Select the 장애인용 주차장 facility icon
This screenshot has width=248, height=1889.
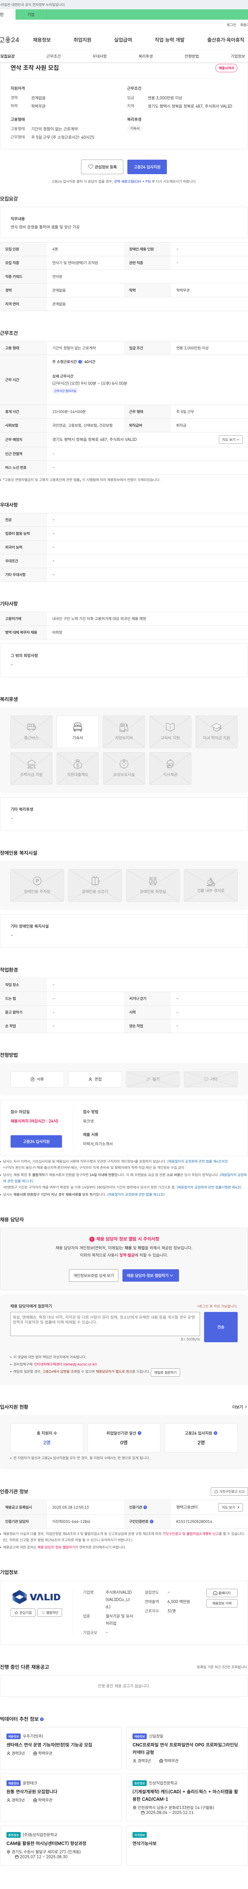point(37,885)
